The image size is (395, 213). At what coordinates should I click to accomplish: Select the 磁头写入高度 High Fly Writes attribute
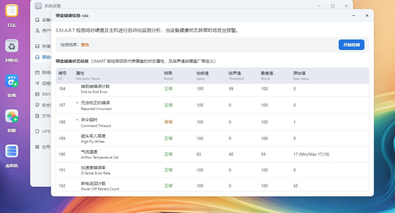(x=93, y=139)
